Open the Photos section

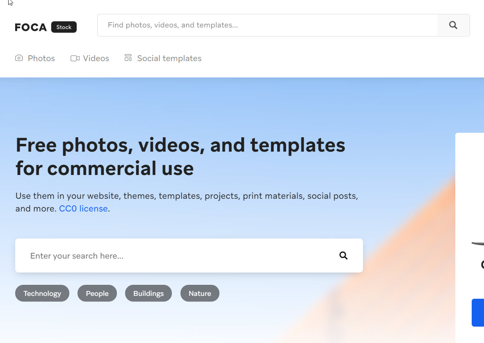pyautogui.click(x=41, y=58)
